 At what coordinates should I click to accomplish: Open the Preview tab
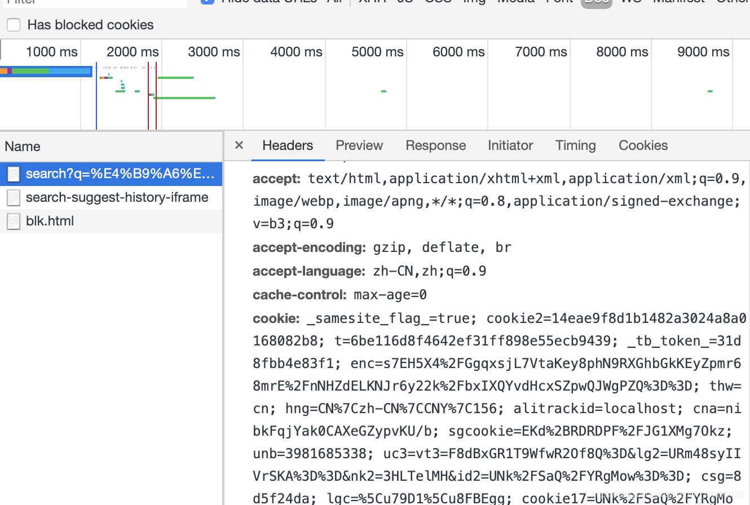(x=359, y=145)
